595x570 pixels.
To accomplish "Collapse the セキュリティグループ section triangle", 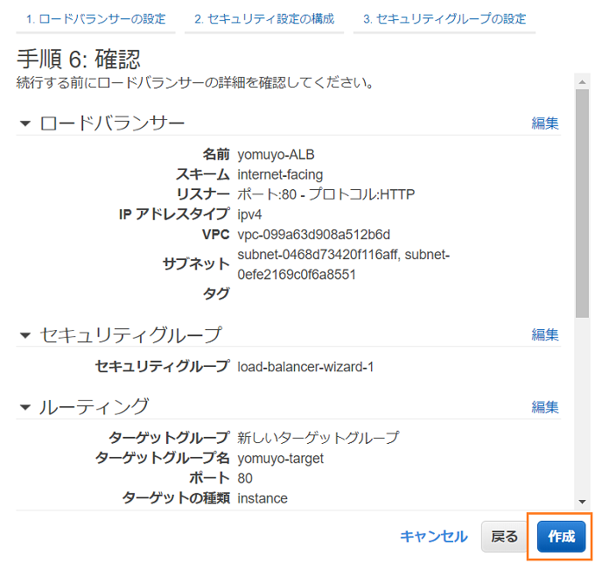I will [25, 335].
